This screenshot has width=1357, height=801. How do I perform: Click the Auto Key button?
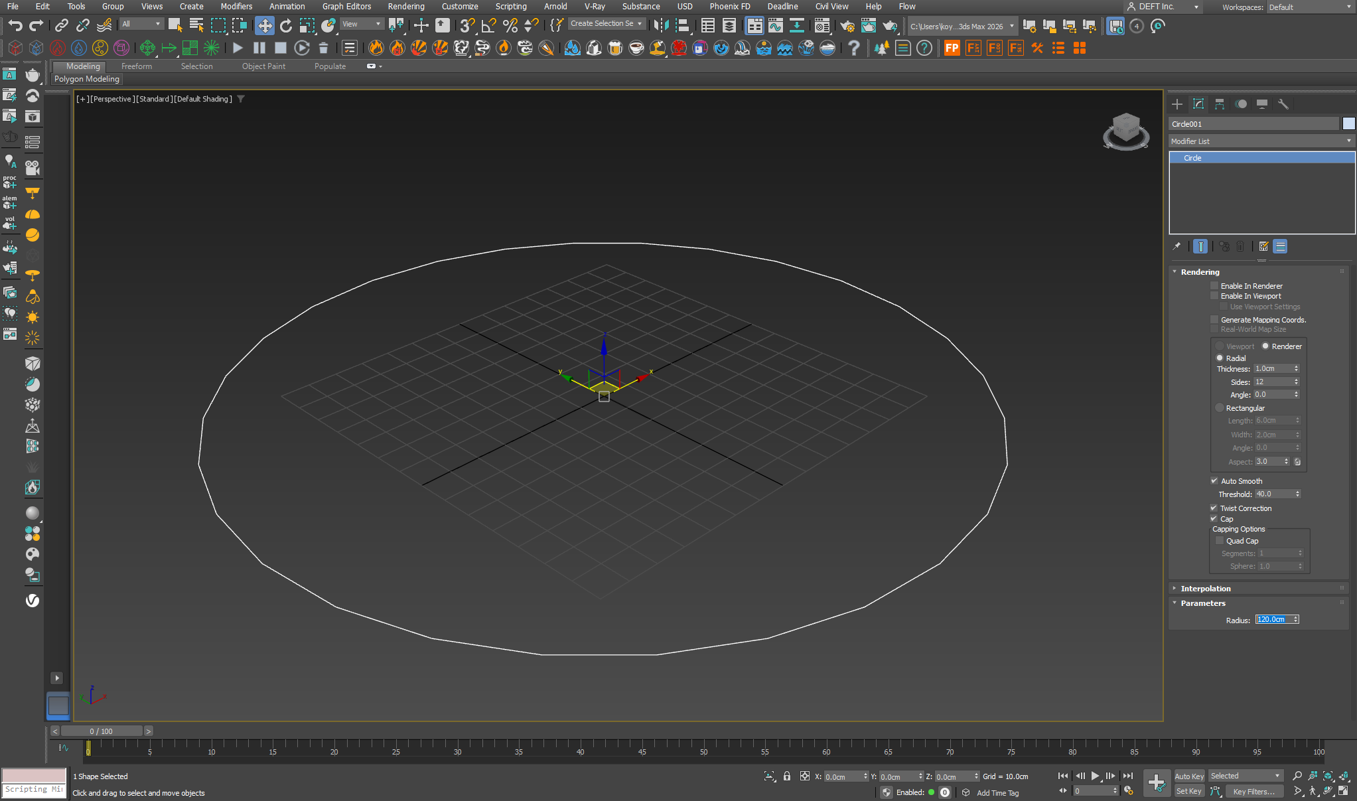pyautogui.click(x=1188, y=776)
